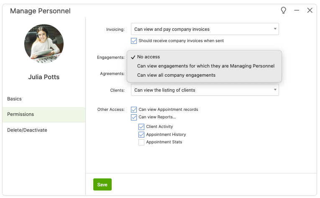320x198 pixels.
Task: Uncheck Client Activity report checkbox
Action: [x=141, y=127]
